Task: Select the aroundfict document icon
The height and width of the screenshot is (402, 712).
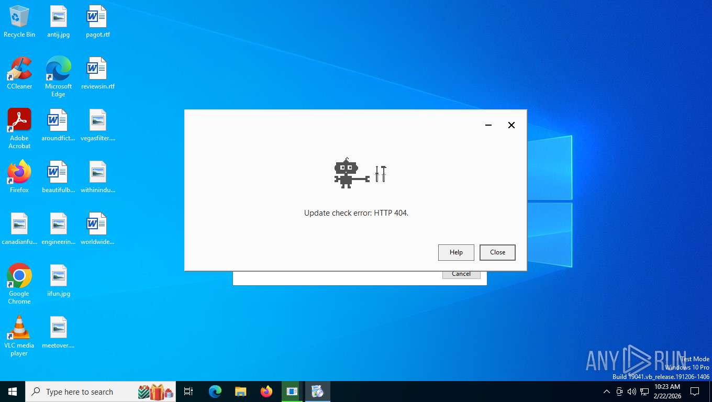Action: 58,125
